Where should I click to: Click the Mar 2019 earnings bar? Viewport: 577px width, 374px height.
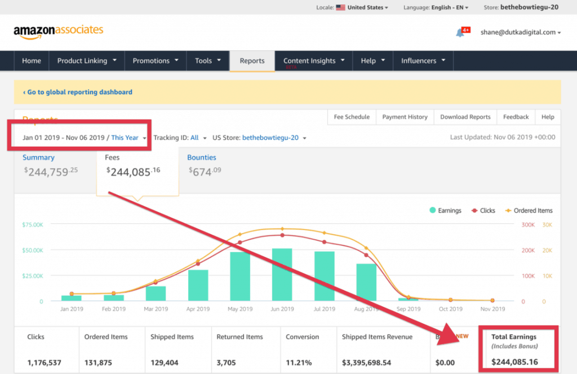(x=156, y=293)
